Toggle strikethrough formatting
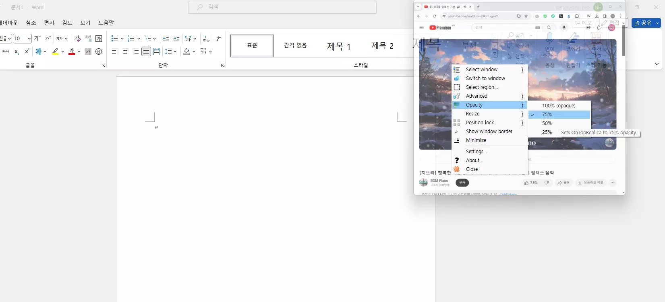The height and width of the screenshot is (302, 665). [6, 51]
